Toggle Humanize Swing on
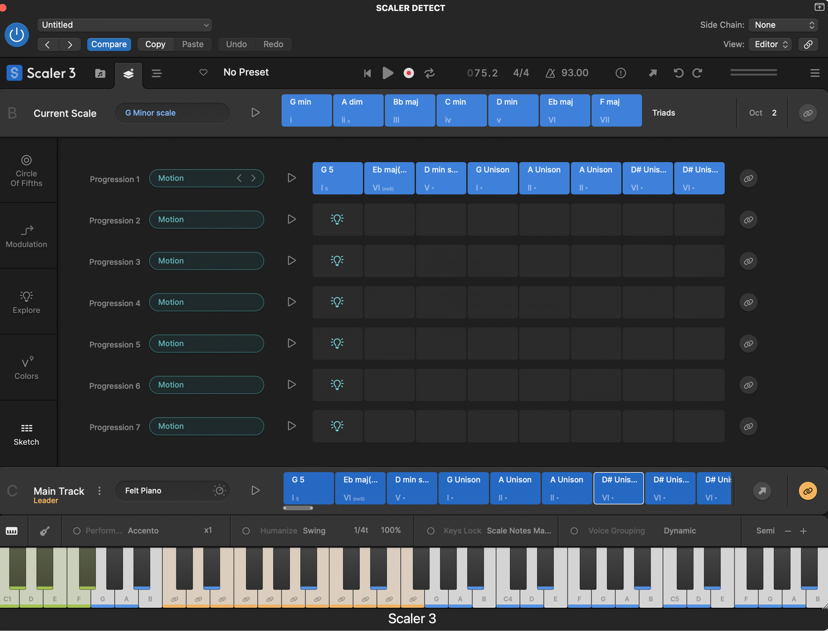Viewport: 828px width, 631px height. click(246, 531)
